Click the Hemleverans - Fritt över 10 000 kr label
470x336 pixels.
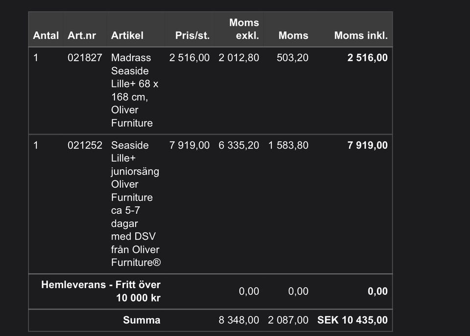[101, 291]
